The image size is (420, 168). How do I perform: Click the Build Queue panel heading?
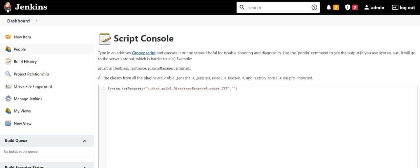coord(16,140)
